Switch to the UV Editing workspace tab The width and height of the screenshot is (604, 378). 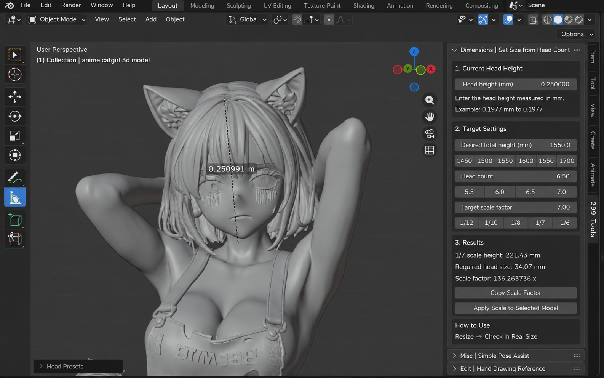277,6
